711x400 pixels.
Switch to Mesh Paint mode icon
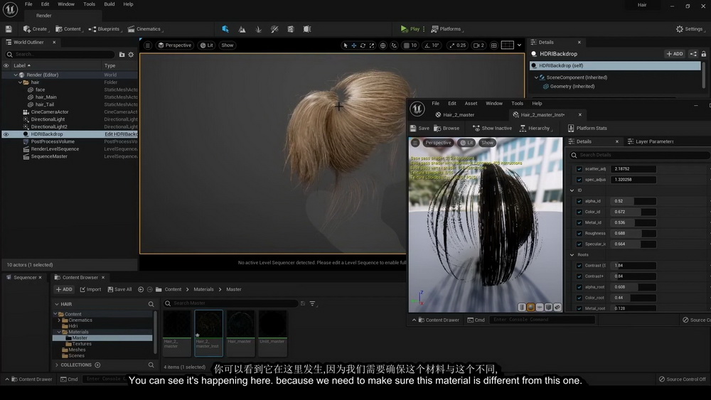[x=274, y=29]
